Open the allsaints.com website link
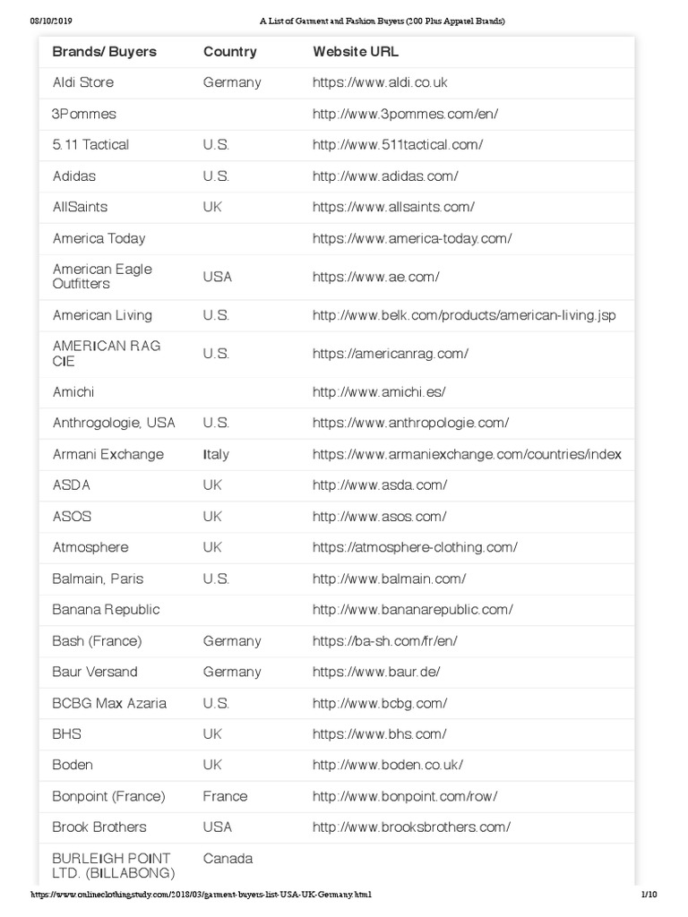The width and height of the screenshot is (688, 917). [393, 207]
